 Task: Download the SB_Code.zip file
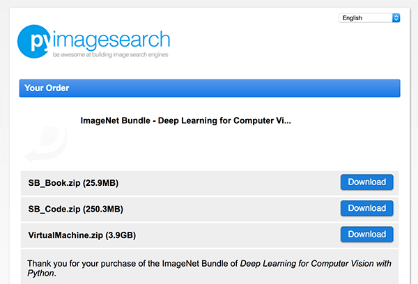(x=367, y=208)
